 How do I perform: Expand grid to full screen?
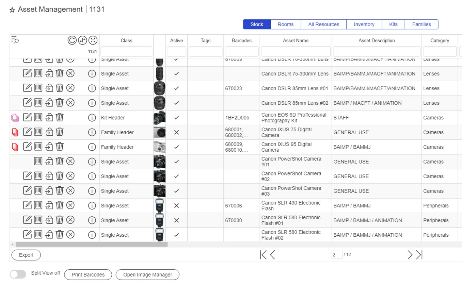click(x=93, y=40)
